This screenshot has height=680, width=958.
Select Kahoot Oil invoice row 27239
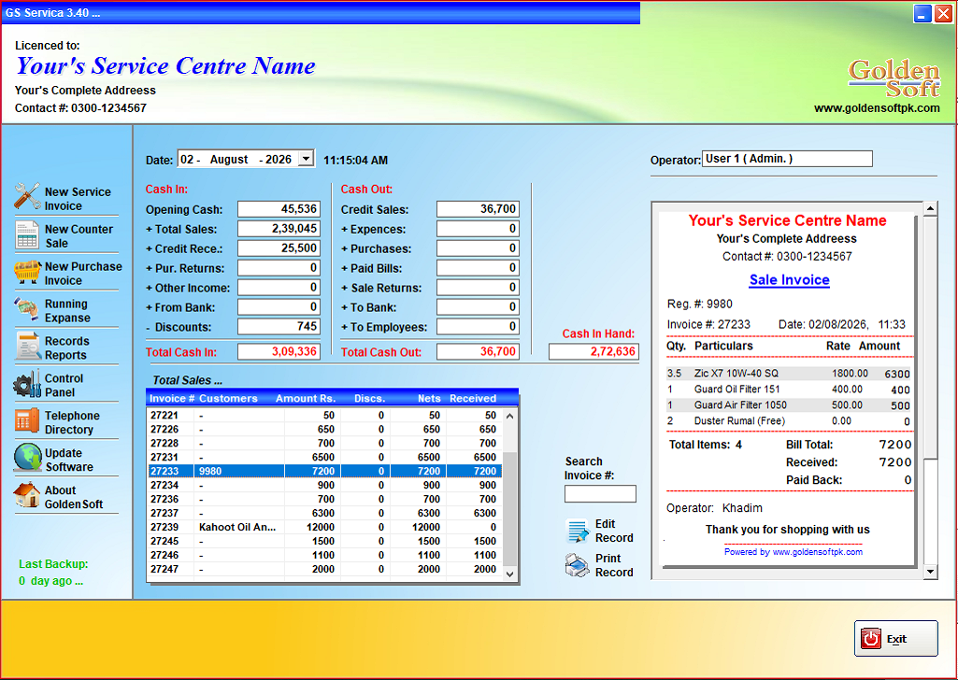point(325,528)
